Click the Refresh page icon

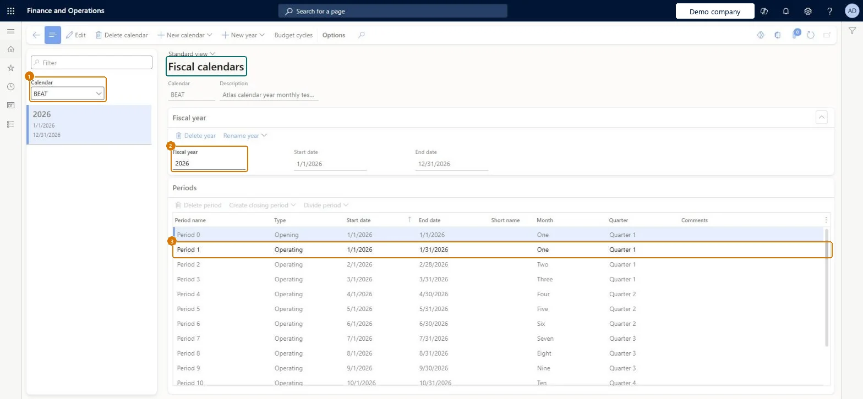[x=811, y=35]
